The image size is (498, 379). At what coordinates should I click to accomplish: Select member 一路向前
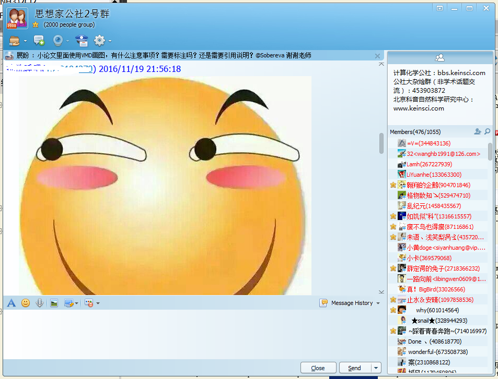(438, 279)
